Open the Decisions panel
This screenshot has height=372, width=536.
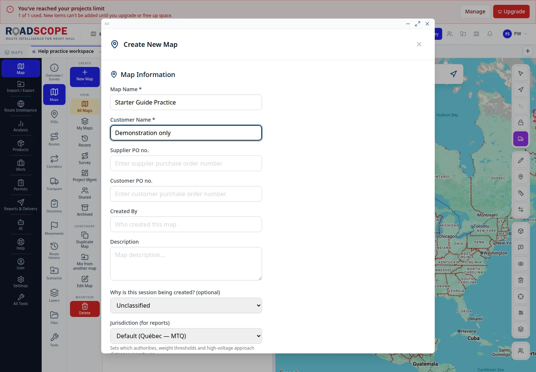click(x=54, y=206)
